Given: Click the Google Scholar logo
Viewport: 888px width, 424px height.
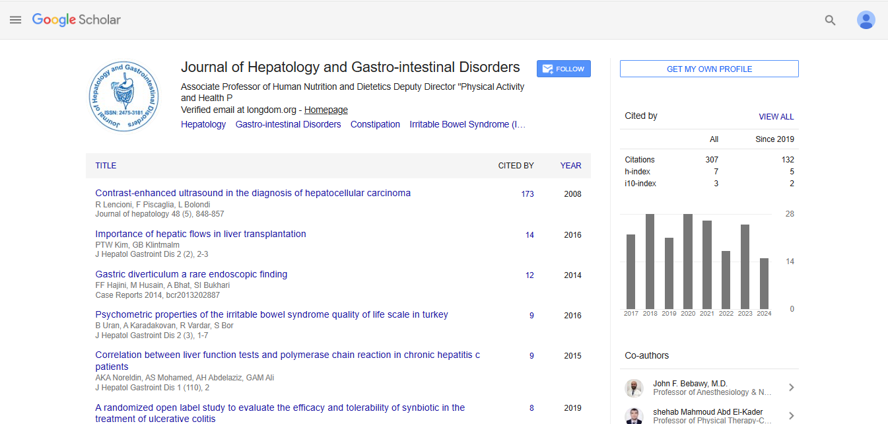Looking at the screenshot, I should point(77,20).
